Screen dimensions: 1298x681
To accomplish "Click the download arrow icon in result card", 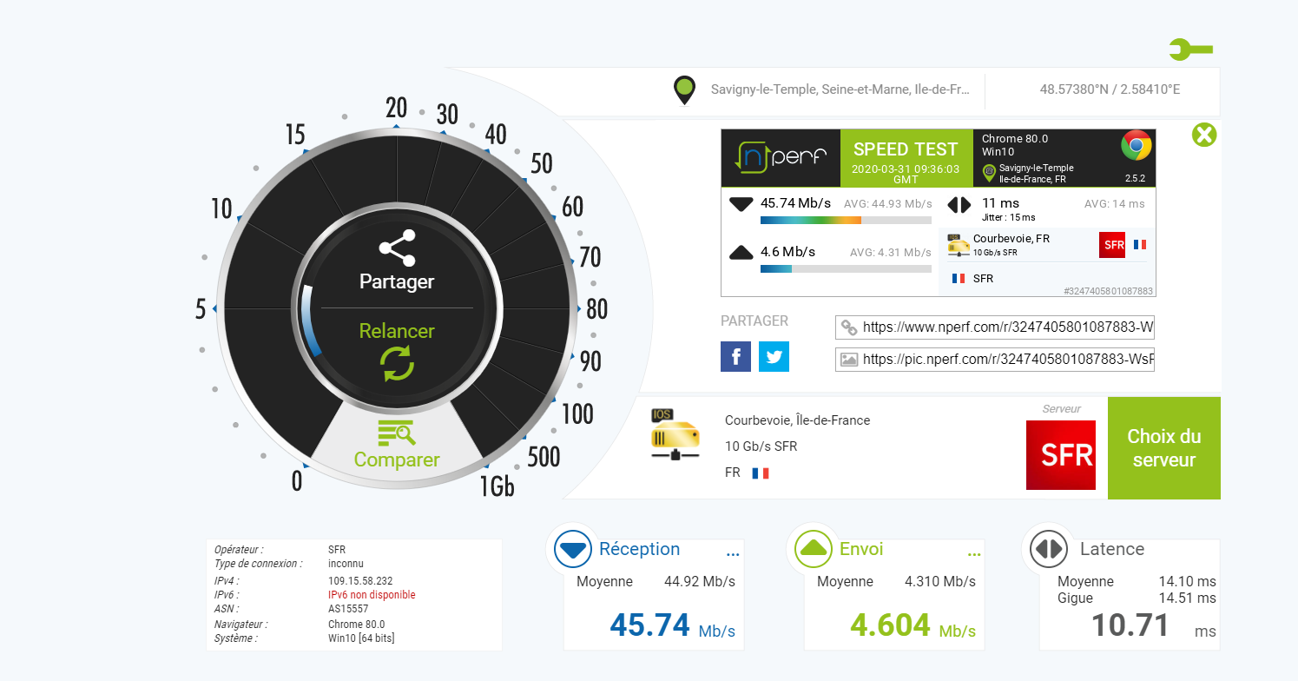I will [x=741, y=204].
